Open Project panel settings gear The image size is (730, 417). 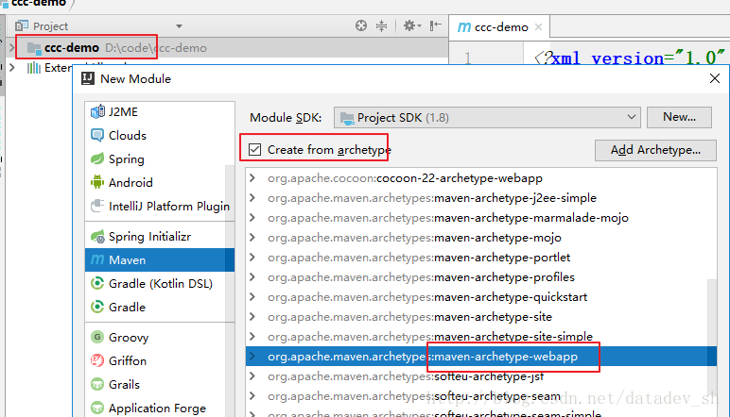pyautogui.click(x=411, y=25)
